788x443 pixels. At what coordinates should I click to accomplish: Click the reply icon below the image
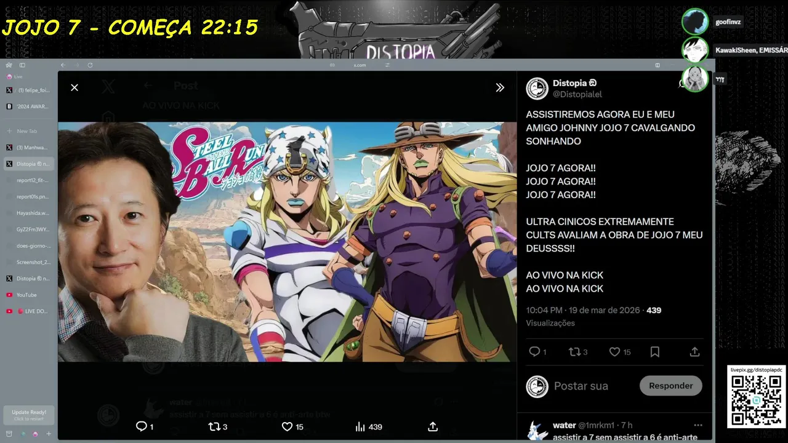pos(141,426)
